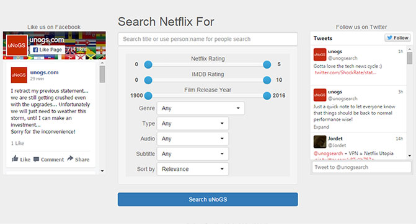Open the uNoGS avatar in Facebook post

tap(19, 75)
